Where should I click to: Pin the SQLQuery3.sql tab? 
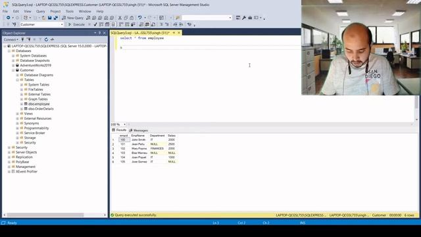(174, 33)
